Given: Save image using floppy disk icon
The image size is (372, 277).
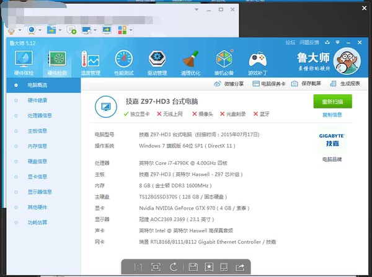Looking at the screenshot, I should [193, 267].
